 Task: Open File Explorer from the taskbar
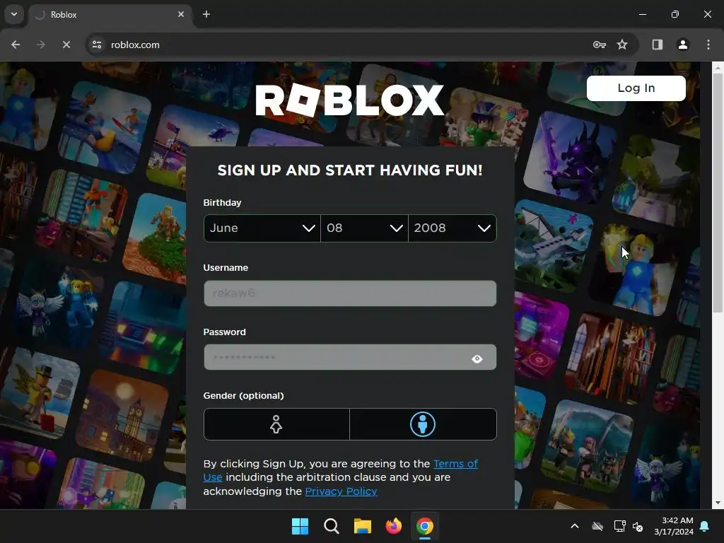click(363, 526)
